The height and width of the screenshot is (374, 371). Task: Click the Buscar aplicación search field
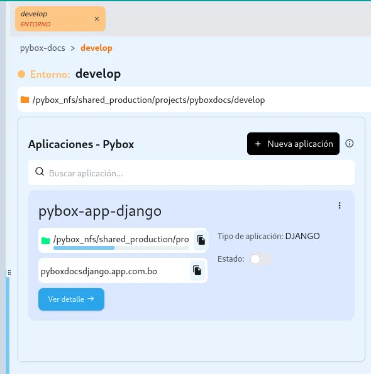191,173
